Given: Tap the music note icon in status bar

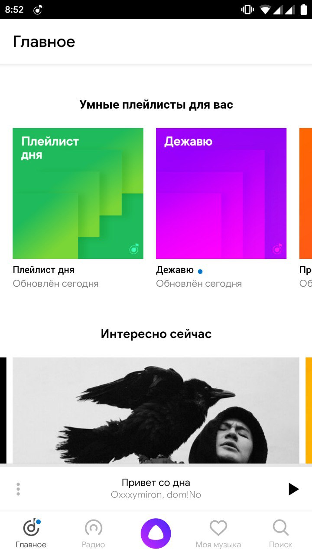Looking at the screenshot, I should click(x=38, y=10).
